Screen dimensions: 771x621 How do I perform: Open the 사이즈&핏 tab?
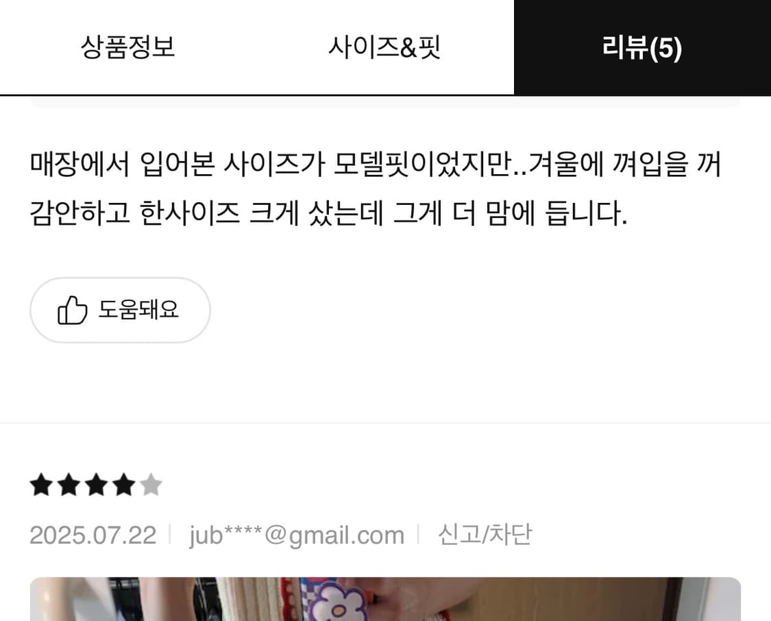point(385,47)
